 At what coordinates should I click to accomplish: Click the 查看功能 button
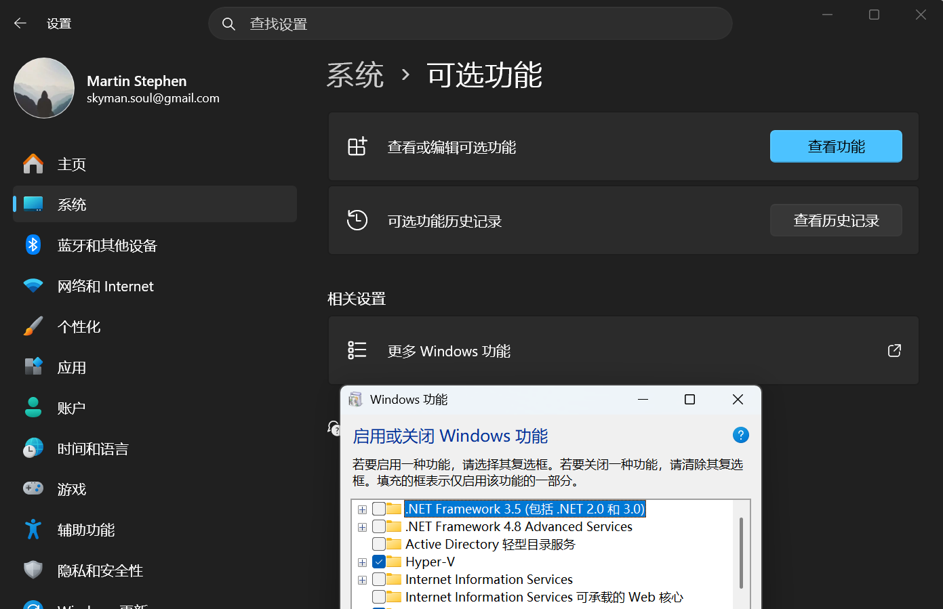(x=836, y=146)
